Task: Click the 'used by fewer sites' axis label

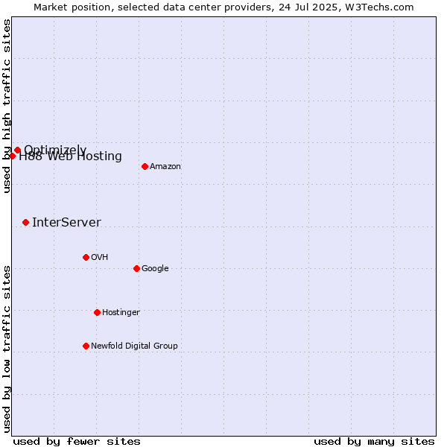Action: (77, 442)
